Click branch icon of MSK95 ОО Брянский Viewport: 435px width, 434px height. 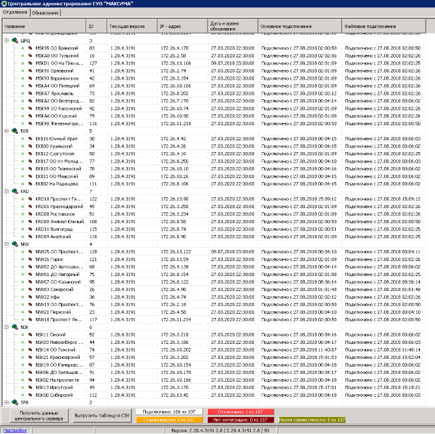tap(30, 48)
